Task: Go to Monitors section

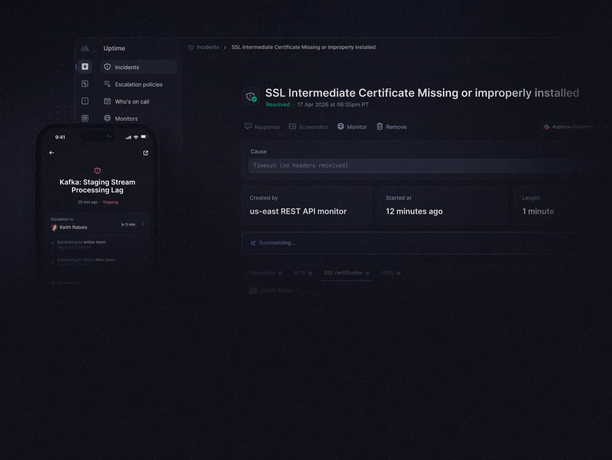Action: click(x=126, y=119)
